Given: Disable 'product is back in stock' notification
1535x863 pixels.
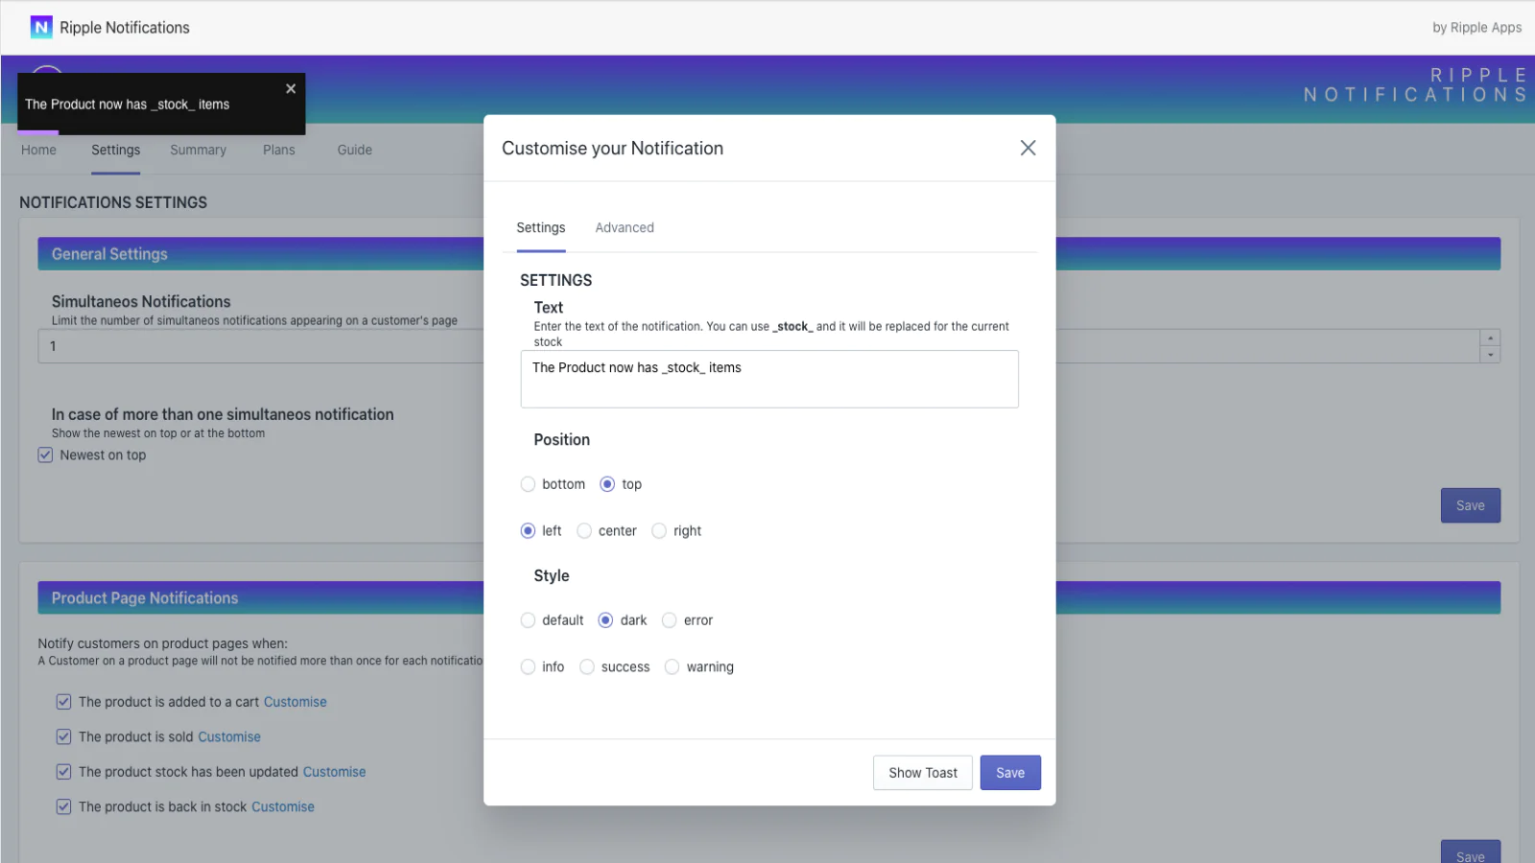Looking at the screenshot, I should [x=63, y=807].
